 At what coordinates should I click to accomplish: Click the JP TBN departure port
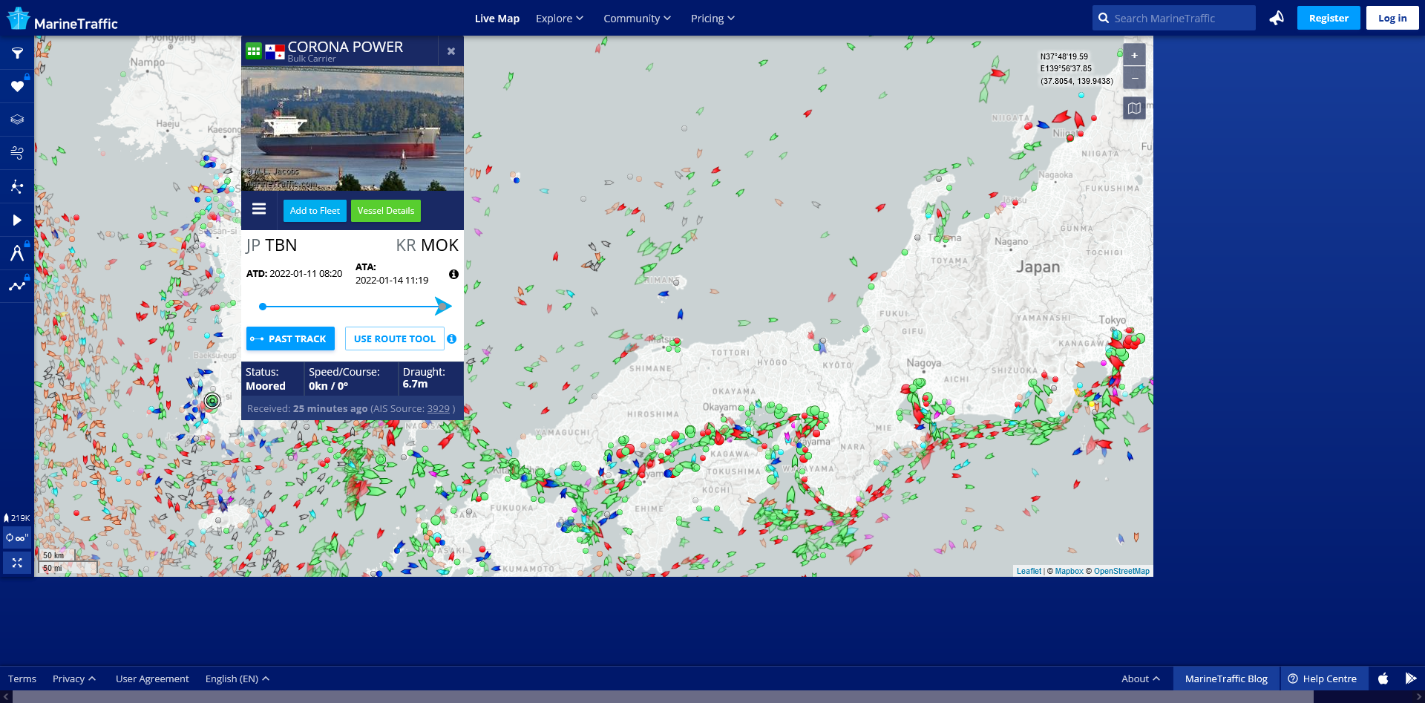tap(272, 245)
